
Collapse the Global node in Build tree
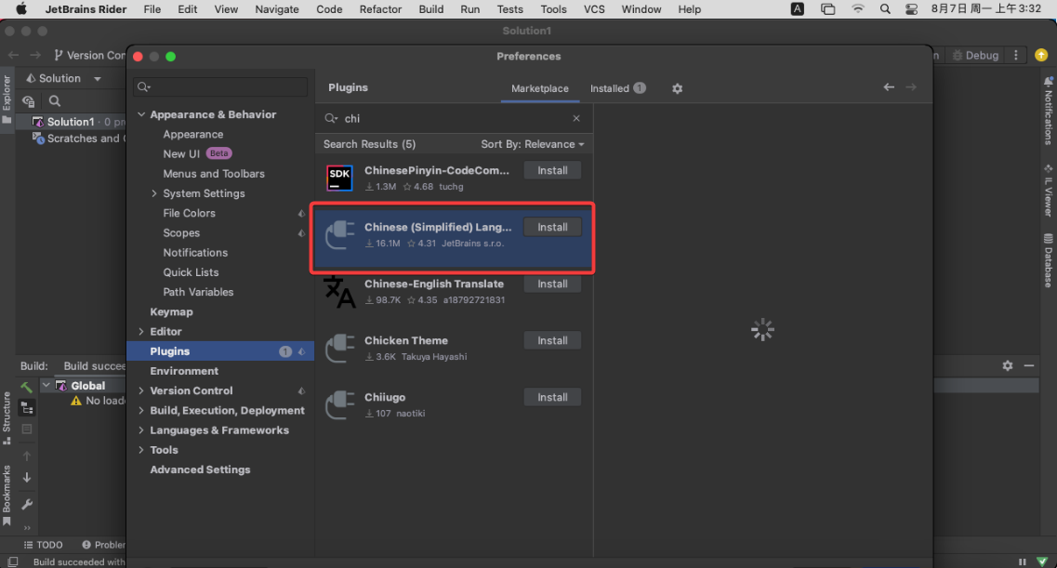pos(46,386)
